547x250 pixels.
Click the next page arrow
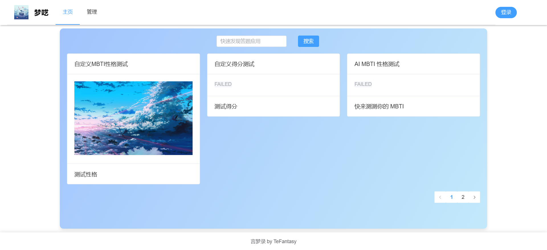click(x=474, y=197)
